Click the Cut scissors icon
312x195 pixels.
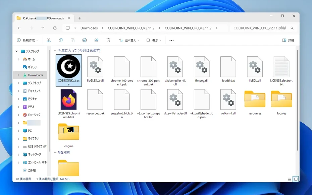tap(49, 40)
